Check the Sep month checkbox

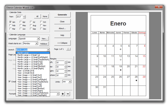[31, 29]
